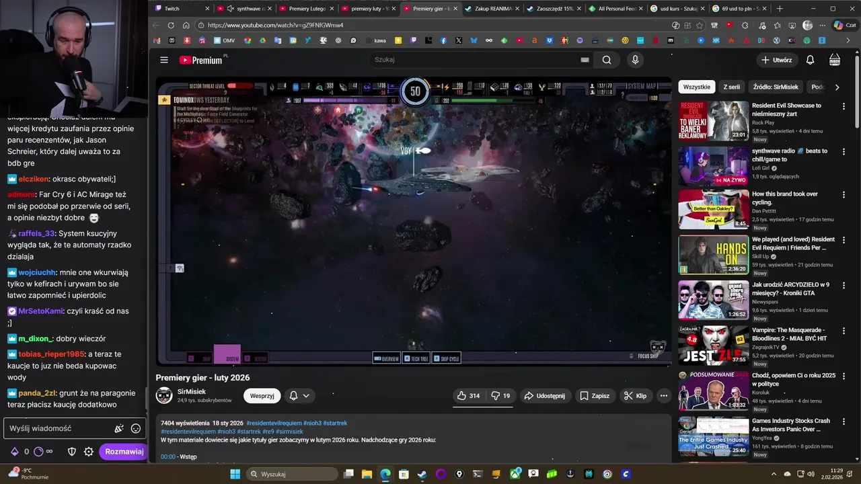Go to the browser home page icon
This screenshot has width=861, height=484.
tap(186, 26)
